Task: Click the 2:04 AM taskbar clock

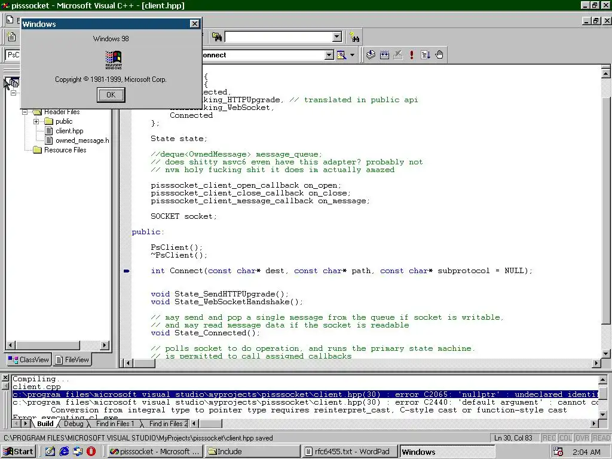Action: pyautogui.click(x=586, y=452)
